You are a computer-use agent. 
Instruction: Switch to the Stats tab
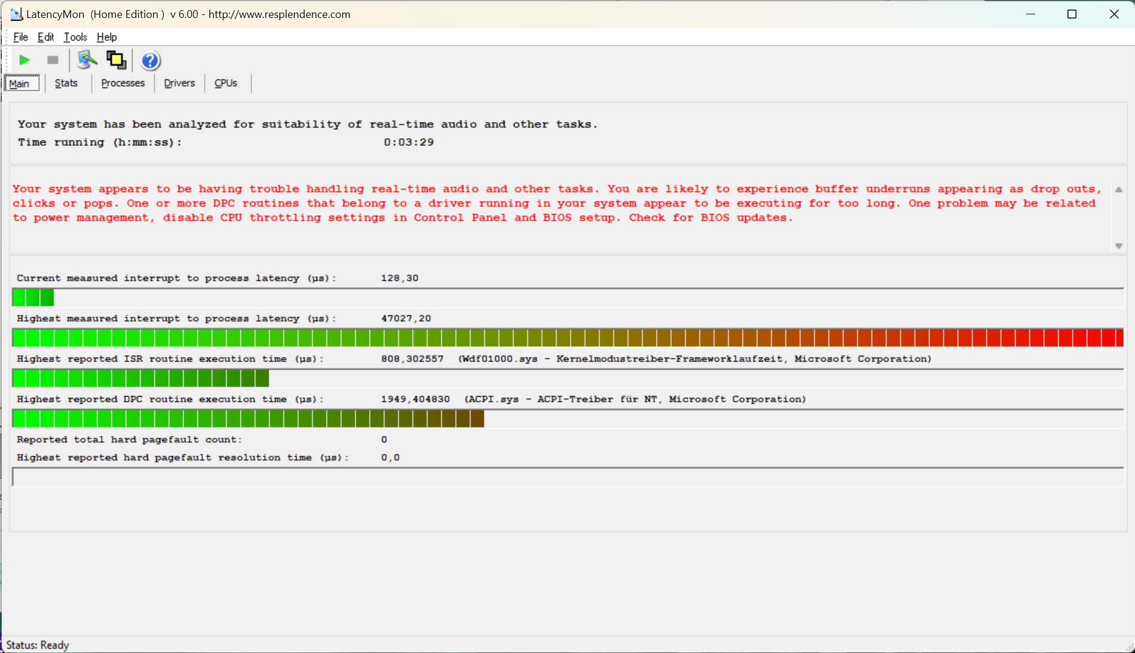66,83
